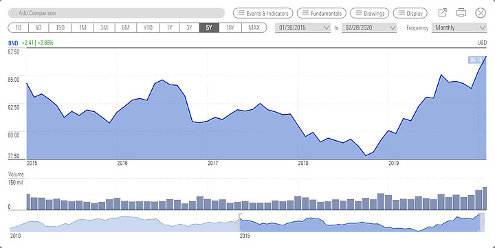
Task: Click the first volume bar of 2015
Action: click(x=28, y=201)
